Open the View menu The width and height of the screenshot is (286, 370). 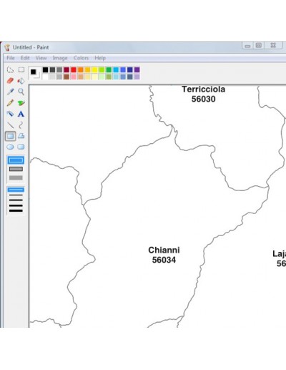point(41,58)
